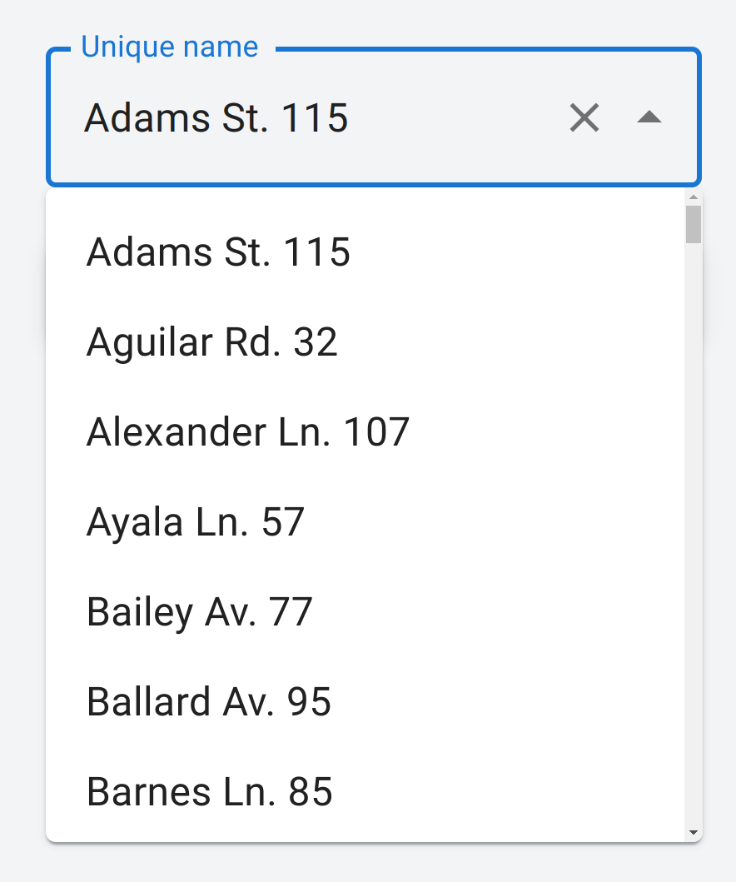Image resolution: width=736 pixels, height=882 pixels.
Task: Pick Alexander Ln. 107 option
Action: (x=248, y=432)
